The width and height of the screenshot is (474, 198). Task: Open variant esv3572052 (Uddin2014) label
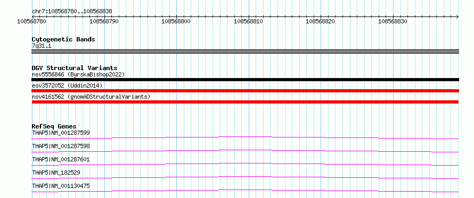tap(67, 85)
